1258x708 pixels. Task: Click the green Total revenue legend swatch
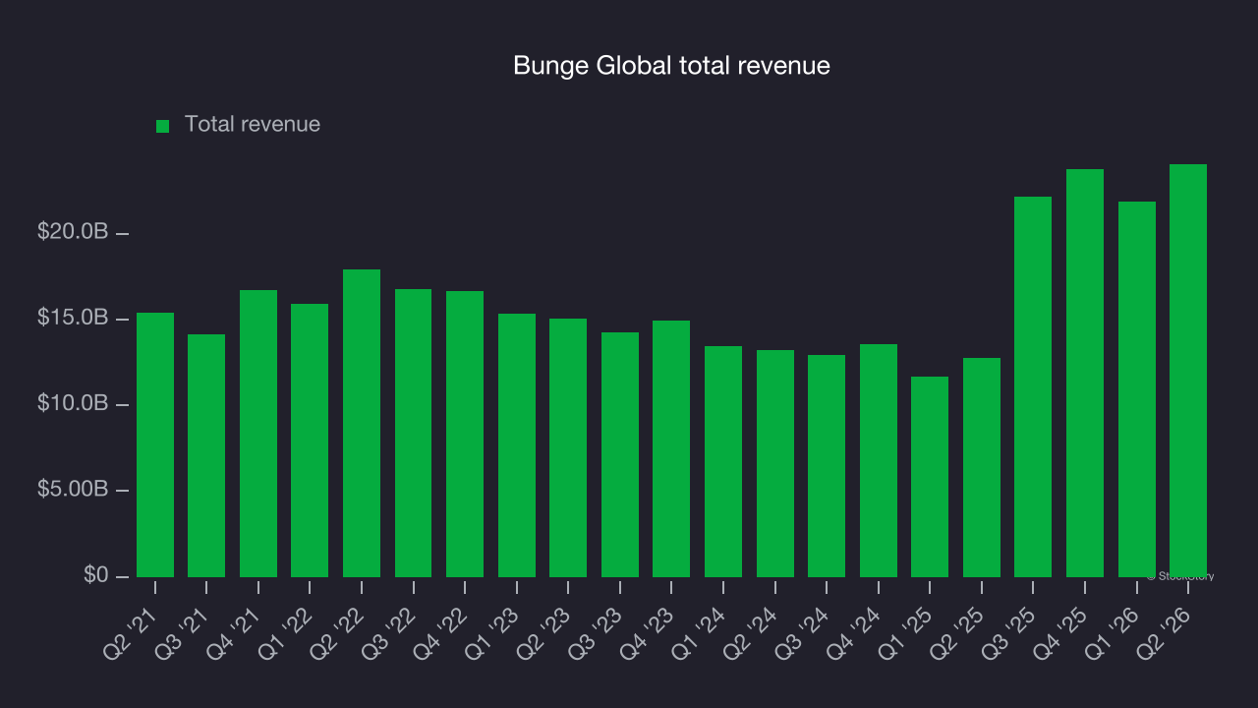tap(163, 126)
